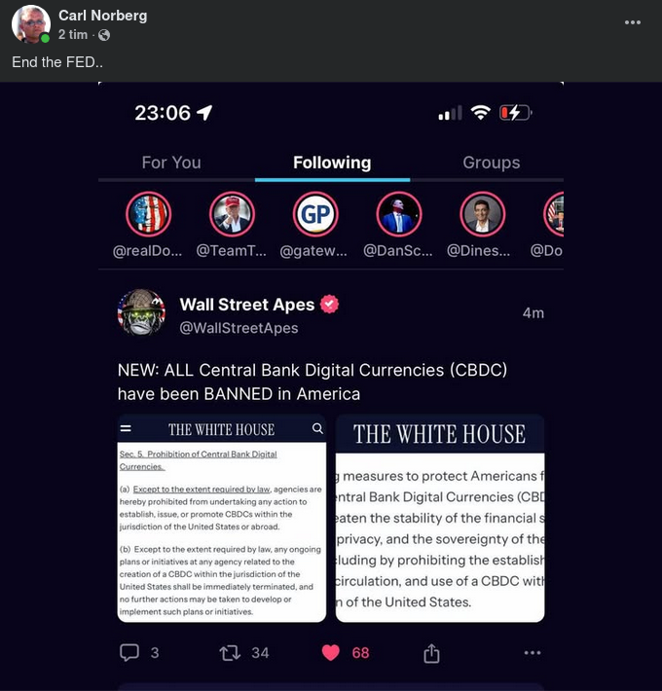Open the Groups tab
The image size is (662, 691).
tap(492, 163)
